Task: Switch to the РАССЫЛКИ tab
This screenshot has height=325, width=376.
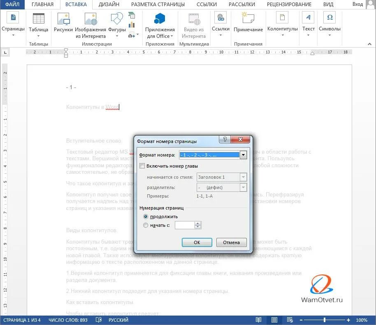Action: pyautogui.click(x=242, y=4)
